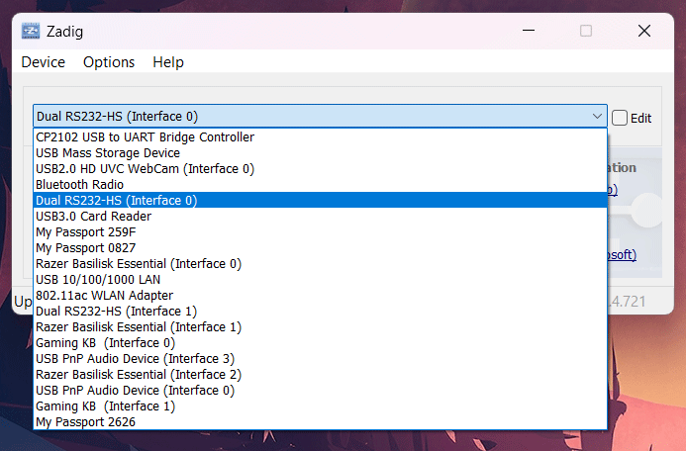Pick Bluetooth Radio from the list
This screenshot has height=451, width=686.
[321, 184]
